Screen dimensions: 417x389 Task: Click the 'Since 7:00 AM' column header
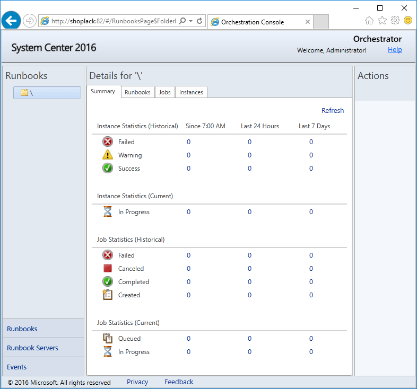pyautogui.click(x=205, y=126)
